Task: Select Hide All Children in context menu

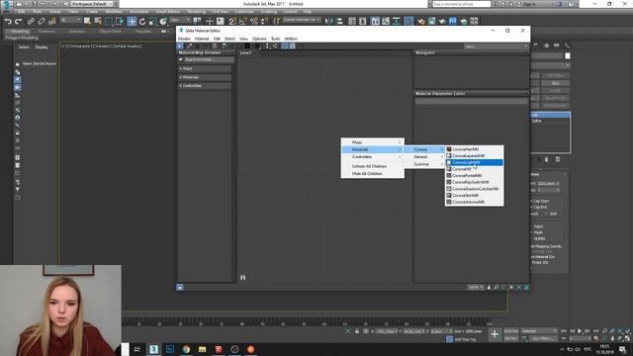Action: coord(372,174)
